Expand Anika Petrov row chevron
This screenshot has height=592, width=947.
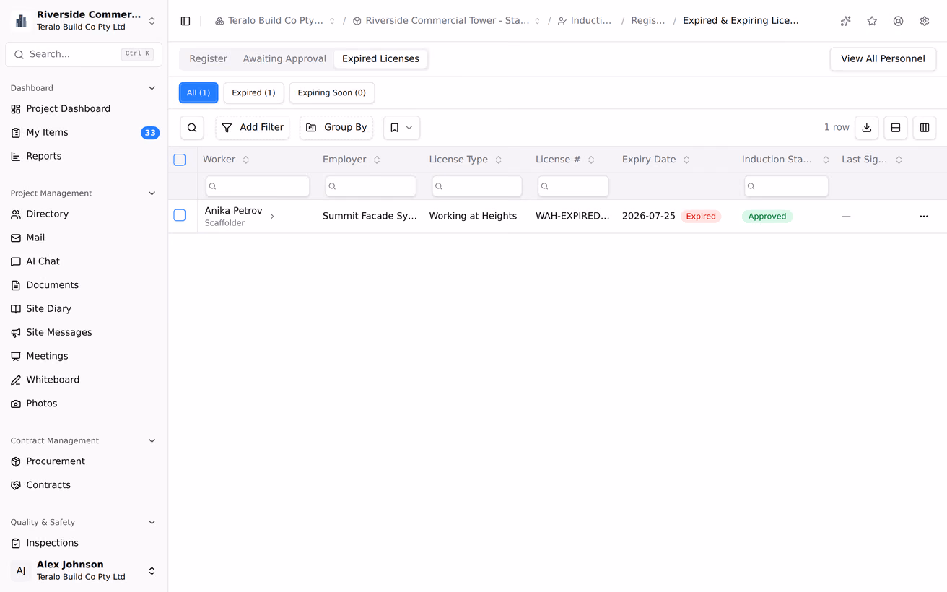pos(272,217)
